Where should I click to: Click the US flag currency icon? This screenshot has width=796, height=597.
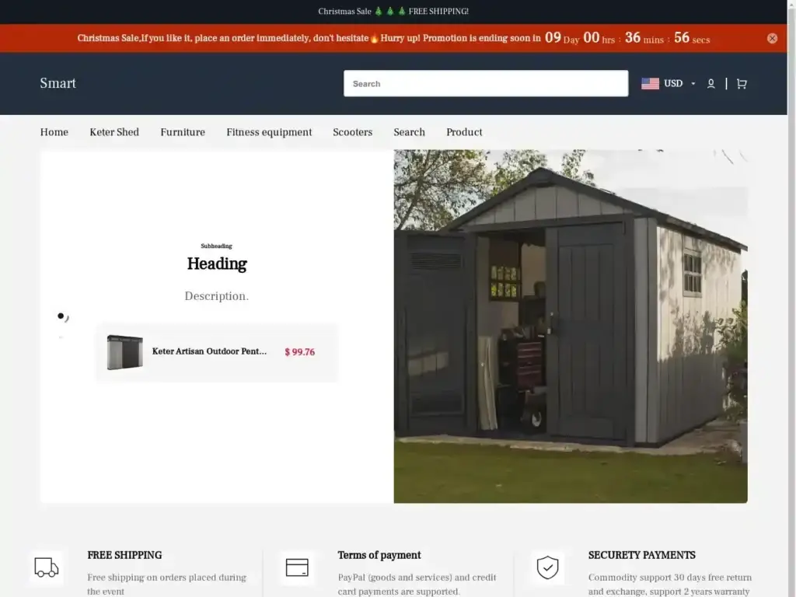point(650,84)
